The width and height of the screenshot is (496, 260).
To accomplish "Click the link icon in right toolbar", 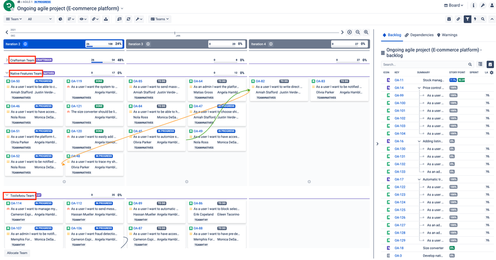I will click(x=458, y=19).
